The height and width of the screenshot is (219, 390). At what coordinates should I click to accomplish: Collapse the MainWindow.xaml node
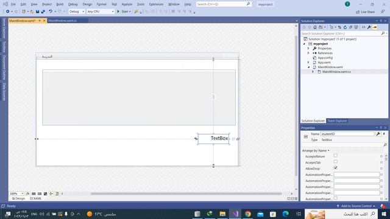308,67
